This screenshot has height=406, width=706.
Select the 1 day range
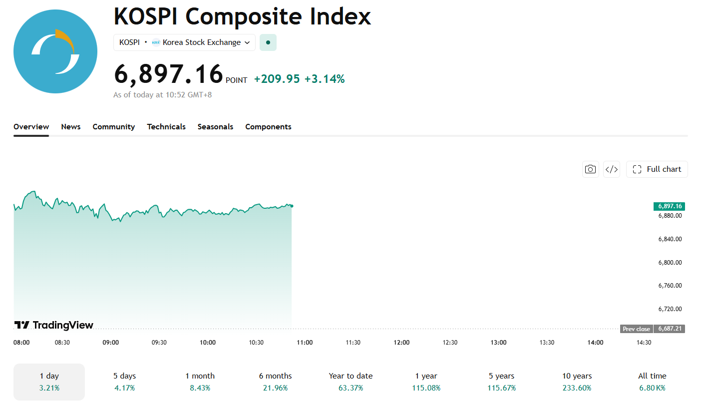[49, 382]
